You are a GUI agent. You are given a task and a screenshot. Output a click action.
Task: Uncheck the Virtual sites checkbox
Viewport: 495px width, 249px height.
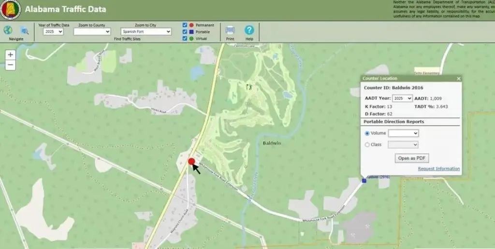click(x=185, y=39)
